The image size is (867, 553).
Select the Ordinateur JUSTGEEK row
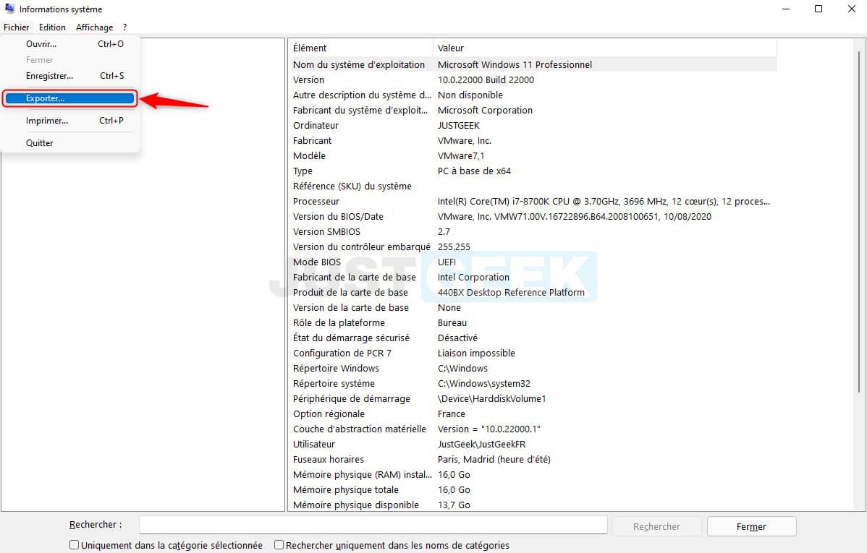click(533, 125)
